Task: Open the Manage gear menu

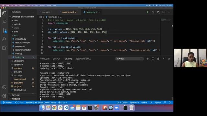Action: 4,96
